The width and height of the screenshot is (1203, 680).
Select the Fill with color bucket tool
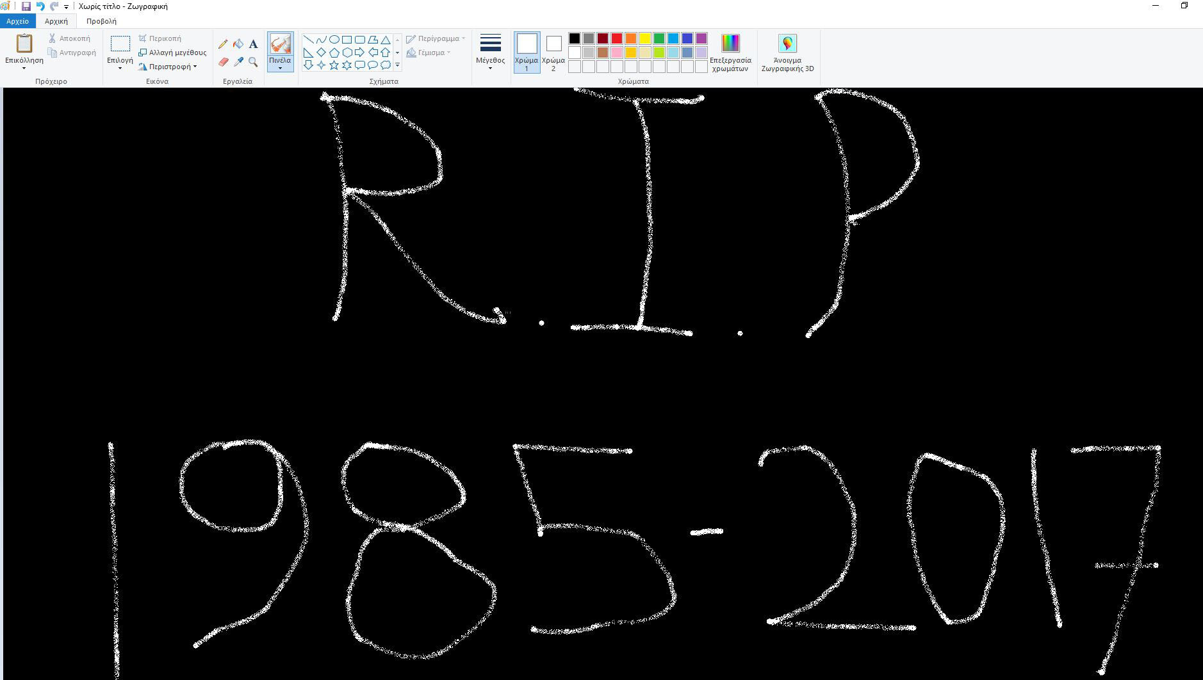coord(238,44)
